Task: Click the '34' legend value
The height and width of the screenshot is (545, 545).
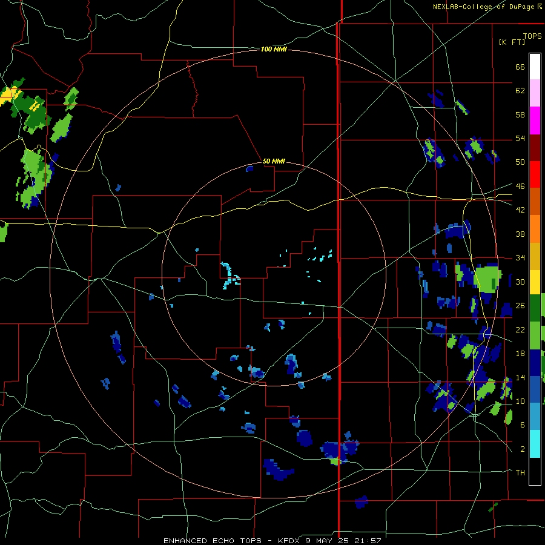Action: pos(520,257)
